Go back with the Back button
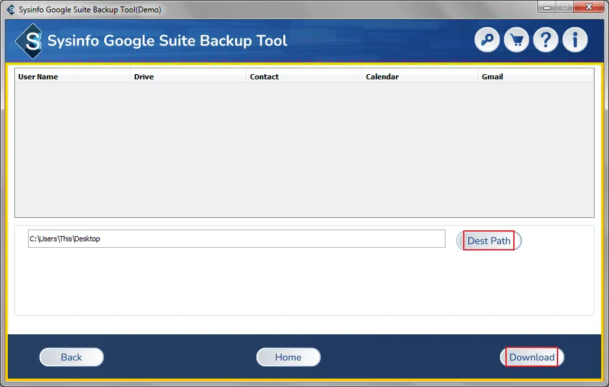The height and width of the screenshot is (387, 609). point(72,357)
